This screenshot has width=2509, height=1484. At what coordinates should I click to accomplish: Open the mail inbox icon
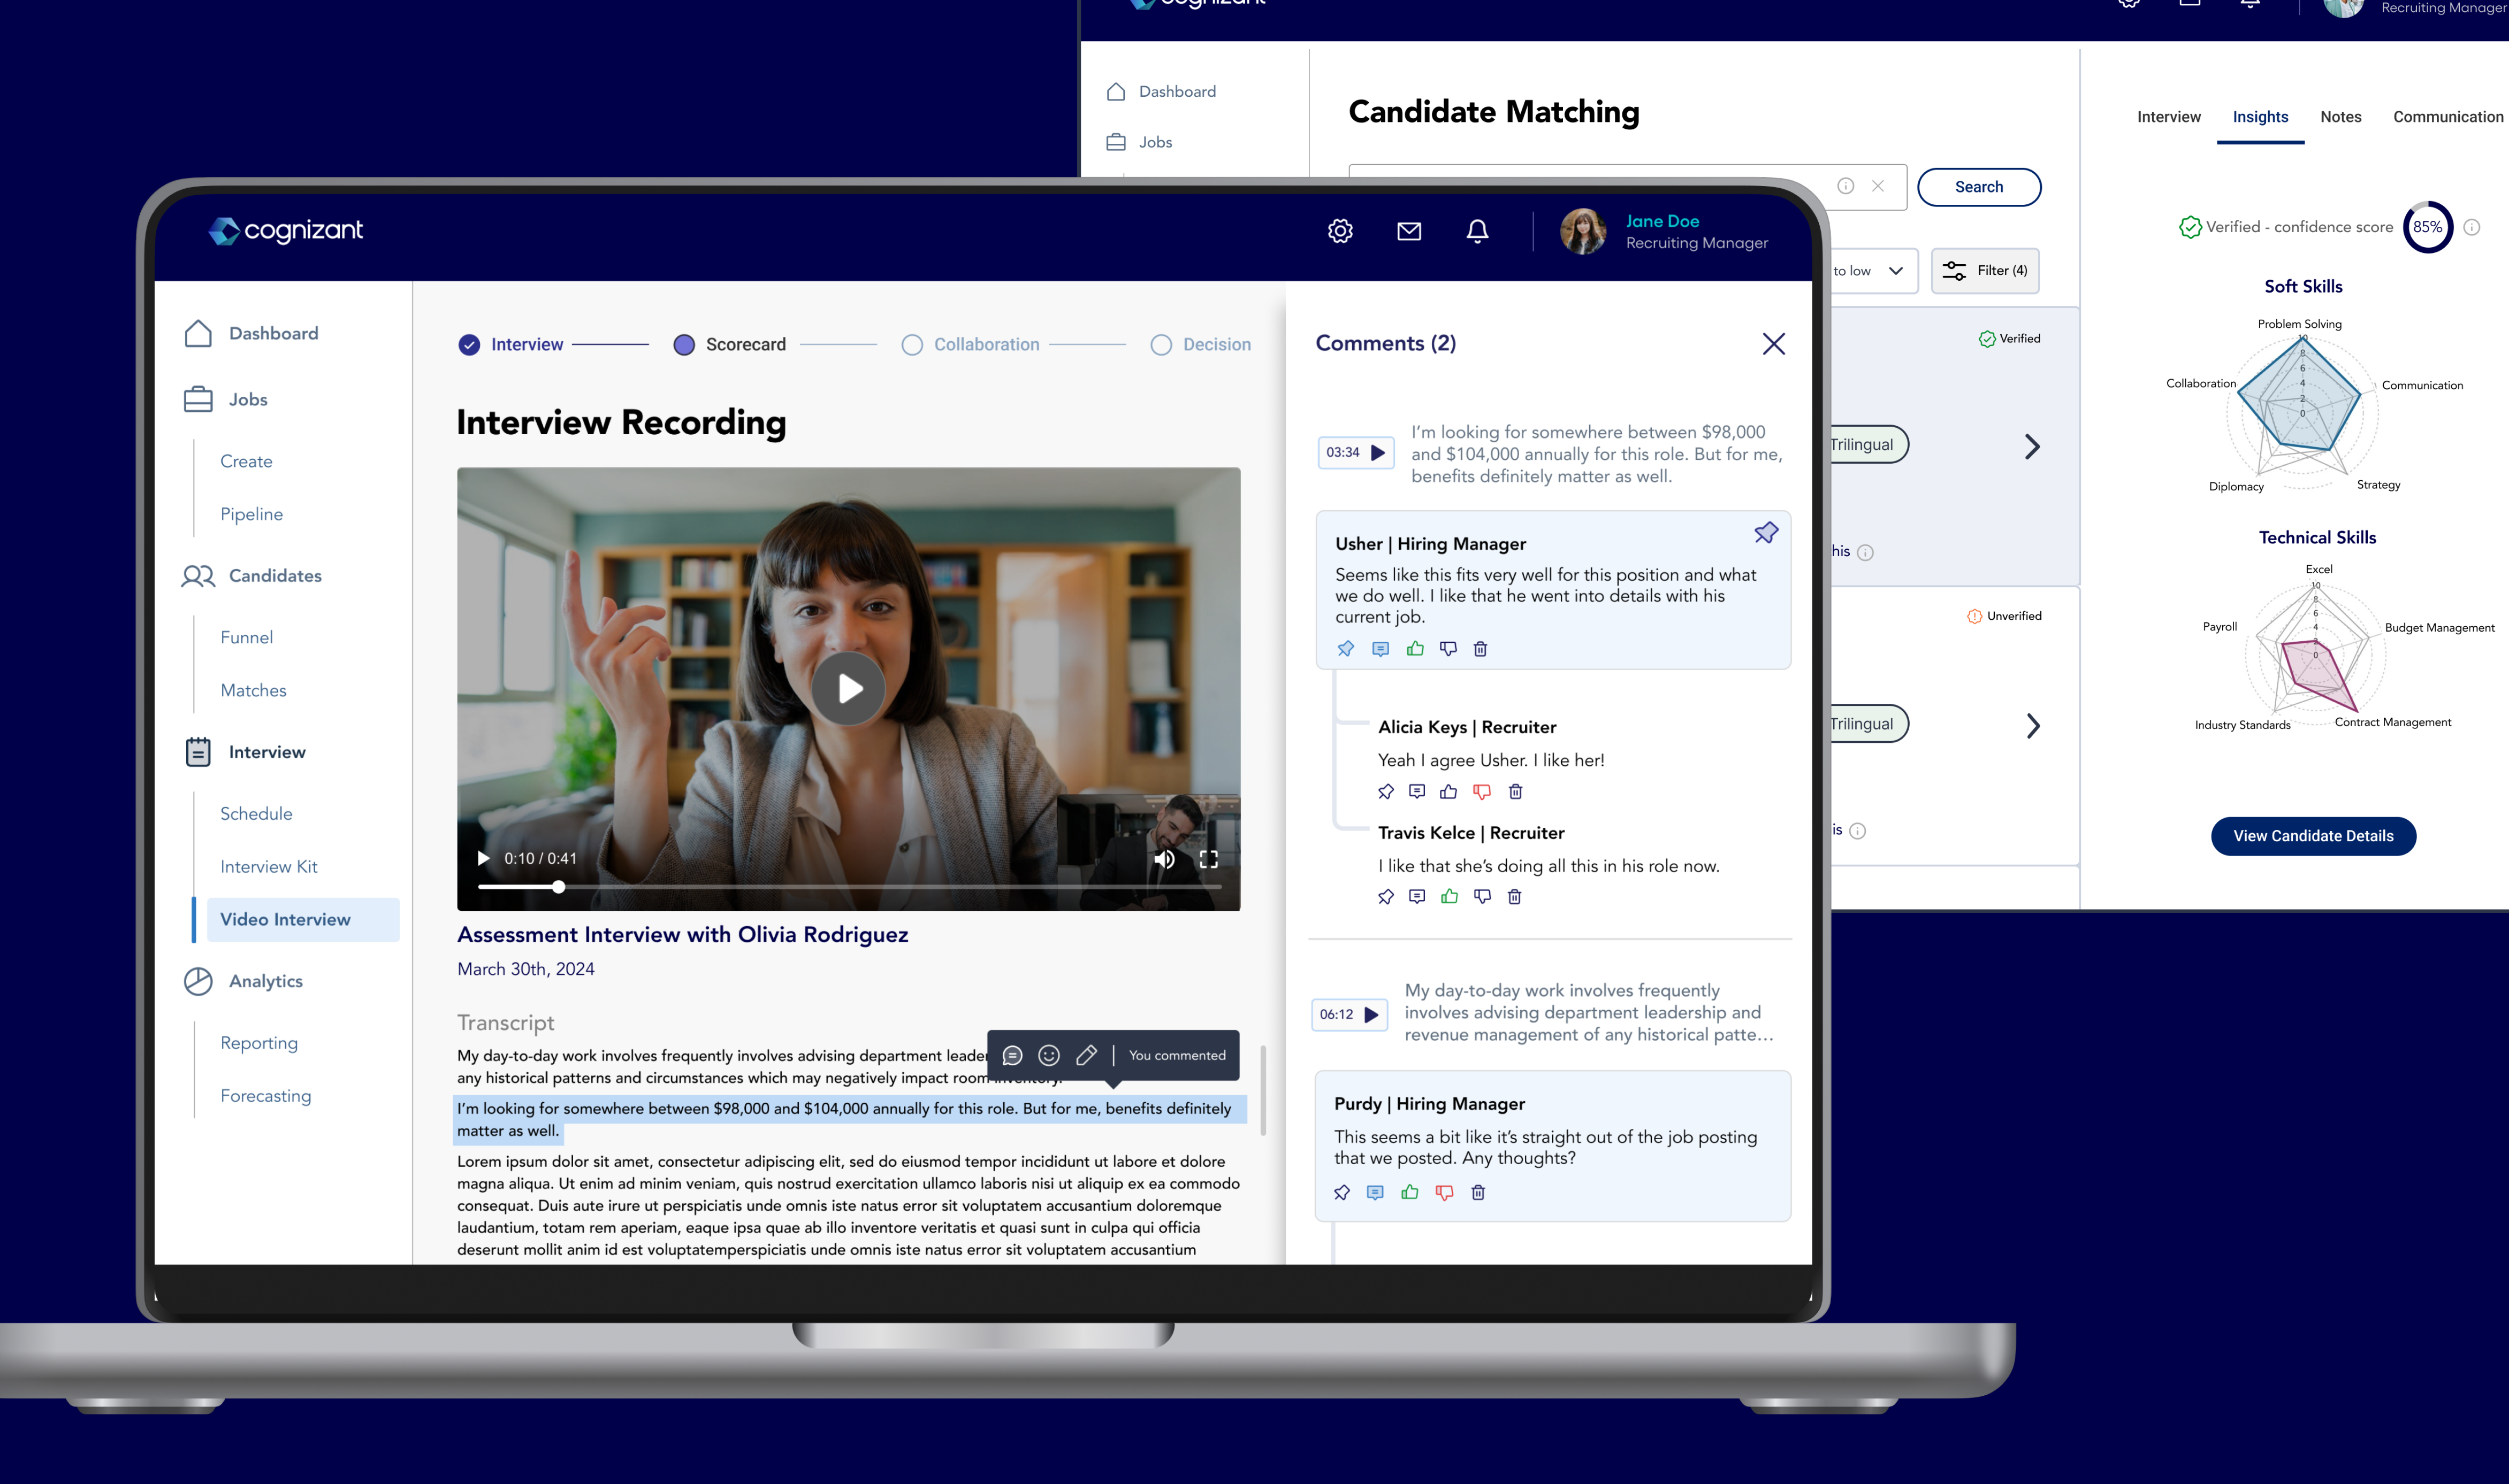(1408, 231)
